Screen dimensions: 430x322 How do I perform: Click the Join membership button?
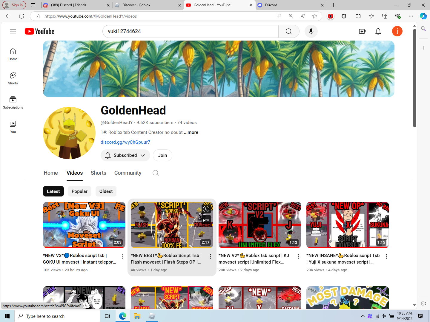(x=162, y=155)
